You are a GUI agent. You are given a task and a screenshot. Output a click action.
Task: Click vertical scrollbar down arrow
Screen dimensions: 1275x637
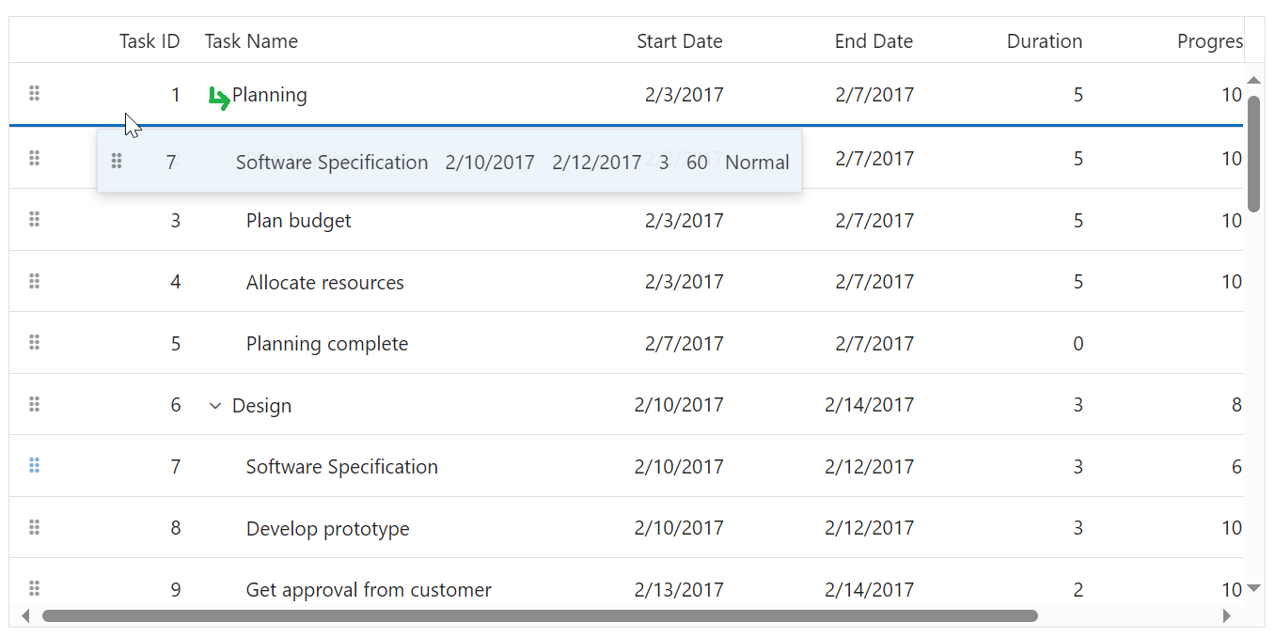click(1253, 589)
